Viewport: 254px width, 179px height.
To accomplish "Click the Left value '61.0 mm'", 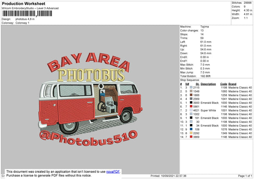I will 206,42.
